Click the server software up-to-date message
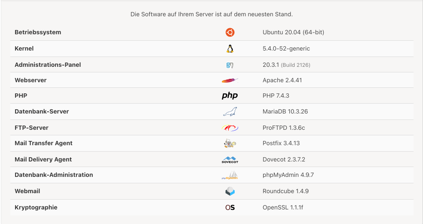 point(211,14)
